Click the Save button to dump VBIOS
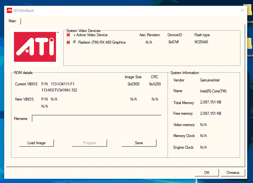The image size is (253, 183). 139,143
